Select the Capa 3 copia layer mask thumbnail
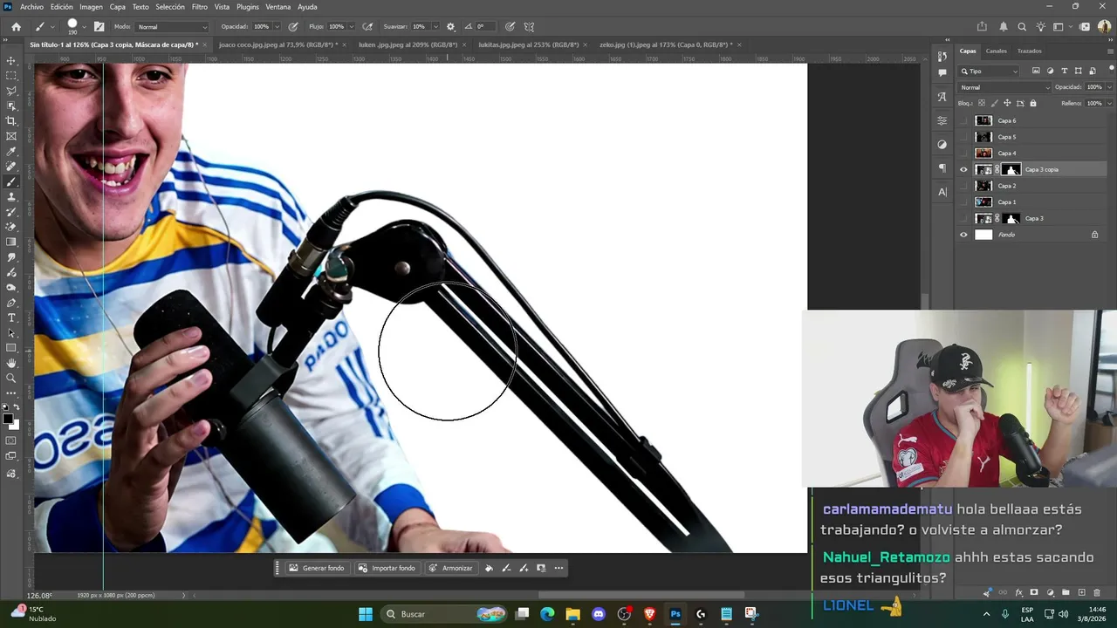 [1011, 169]
